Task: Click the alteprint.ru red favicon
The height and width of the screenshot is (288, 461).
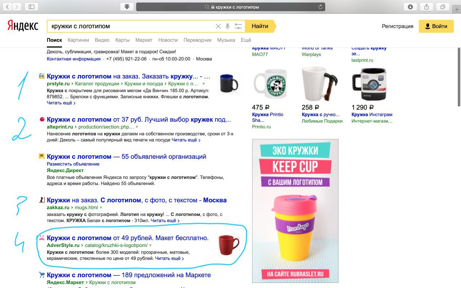Action: coord(42,119)
